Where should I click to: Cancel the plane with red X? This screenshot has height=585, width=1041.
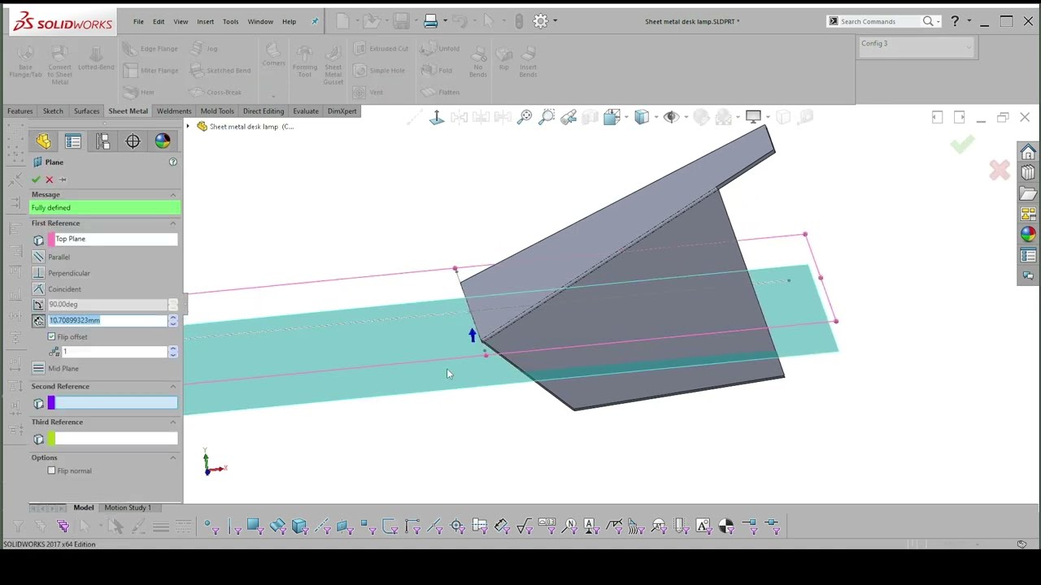49,180
